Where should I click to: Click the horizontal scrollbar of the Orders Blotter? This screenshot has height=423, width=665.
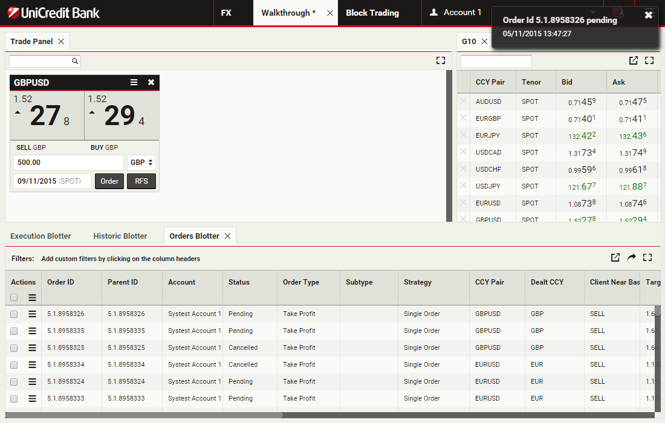(x=145, y=415)
